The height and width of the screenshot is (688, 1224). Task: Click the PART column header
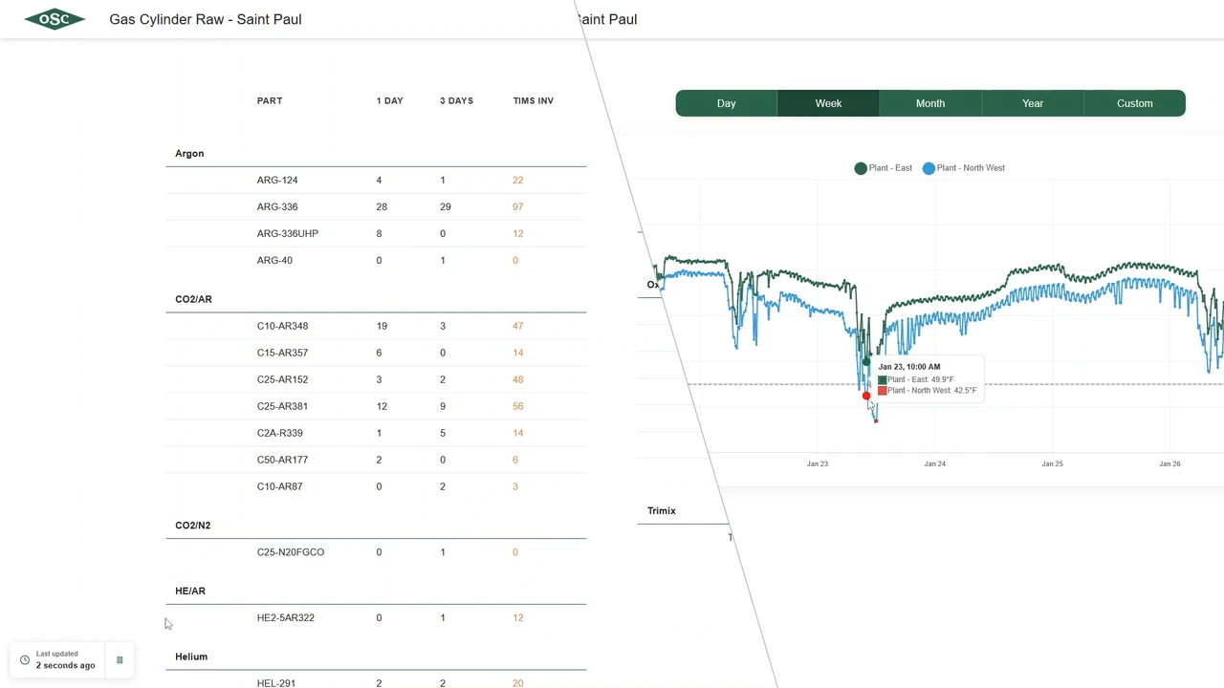tap(270, 100)
